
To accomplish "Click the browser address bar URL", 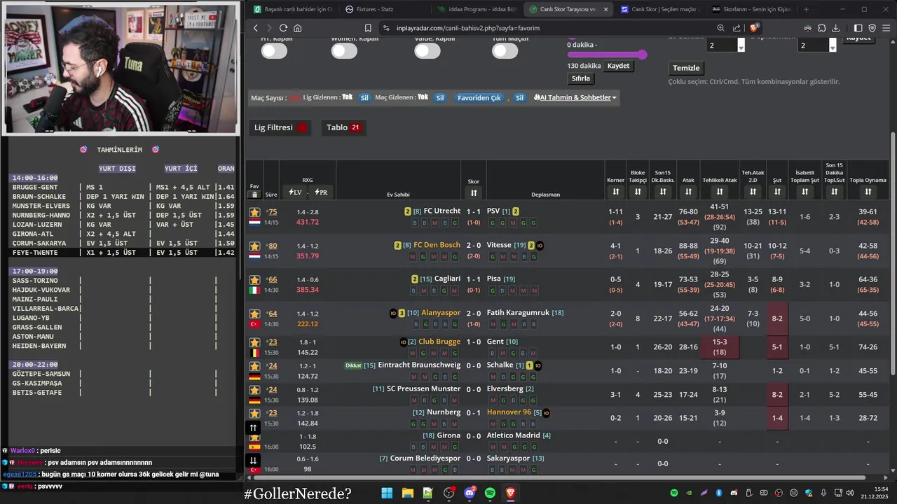I will tap(467, 28).
